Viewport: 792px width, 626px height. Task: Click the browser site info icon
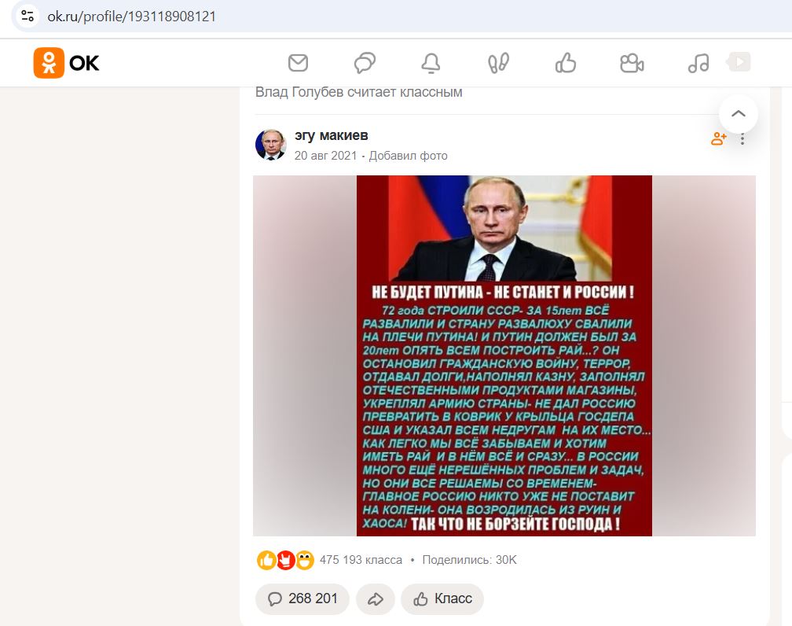(27, 17)
